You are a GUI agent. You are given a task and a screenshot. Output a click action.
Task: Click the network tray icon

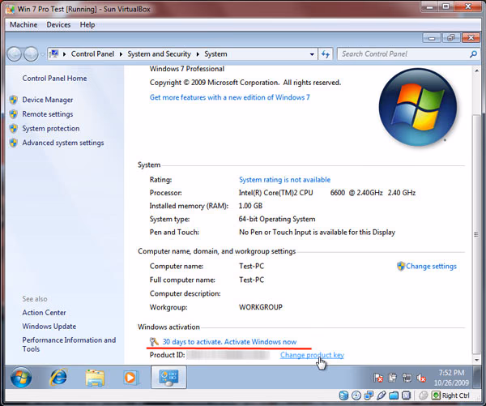click(407, 378)
